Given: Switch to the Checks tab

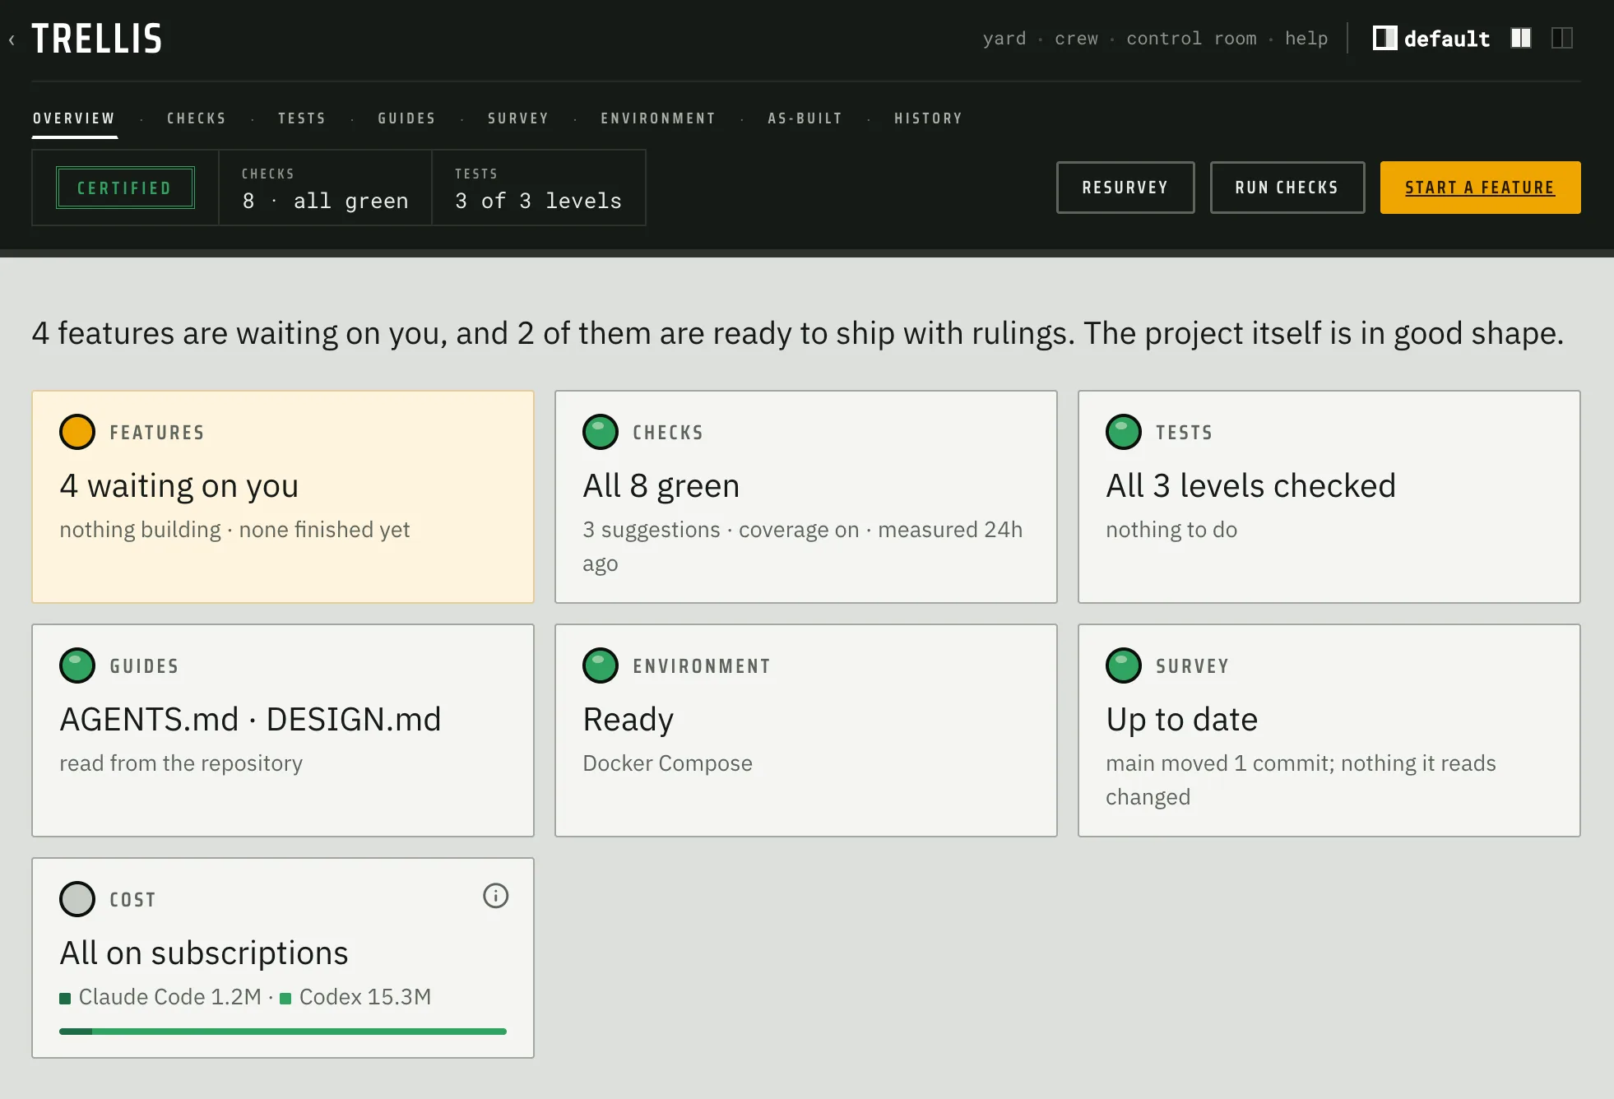Looking at the screenshot, I should pyautogui.click(x=197, y=118).
